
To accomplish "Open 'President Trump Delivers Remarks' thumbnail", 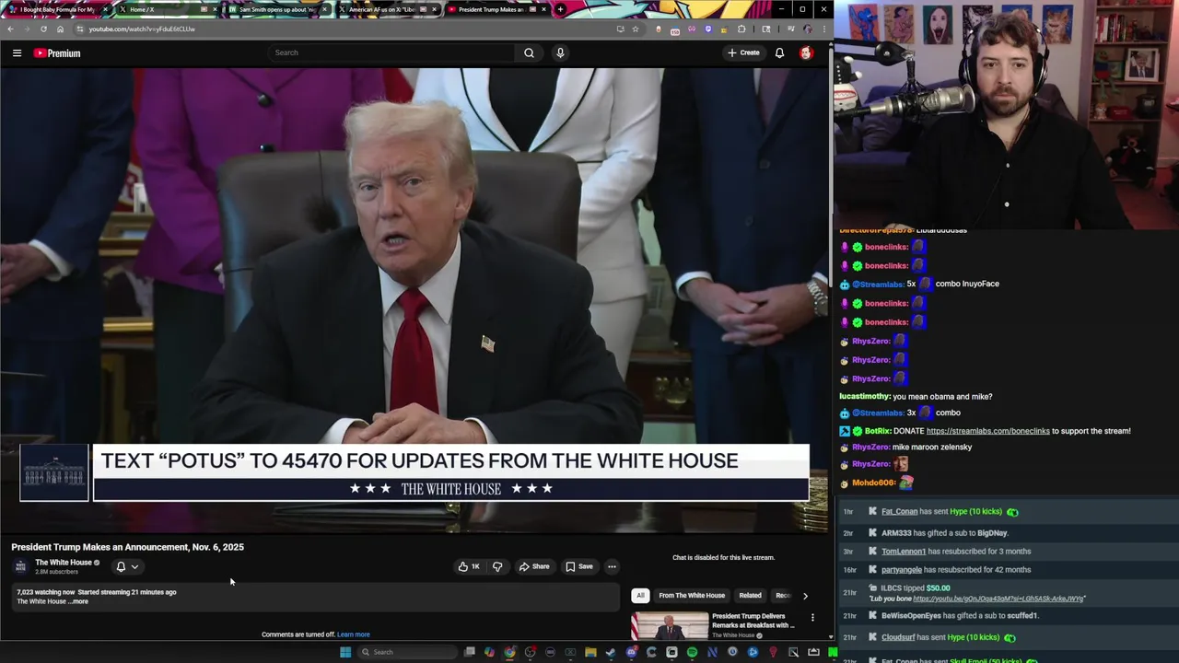I will (x=670, y=625).
